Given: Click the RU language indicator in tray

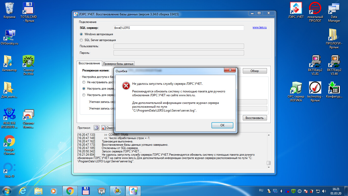Looking at the screenshot, I should click(x=261, y=190).
